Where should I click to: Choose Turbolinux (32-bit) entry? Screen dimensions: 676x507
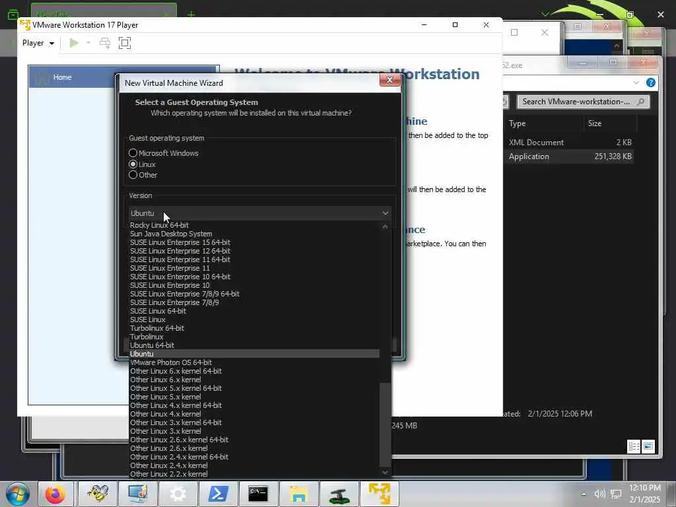pos(254,337)
